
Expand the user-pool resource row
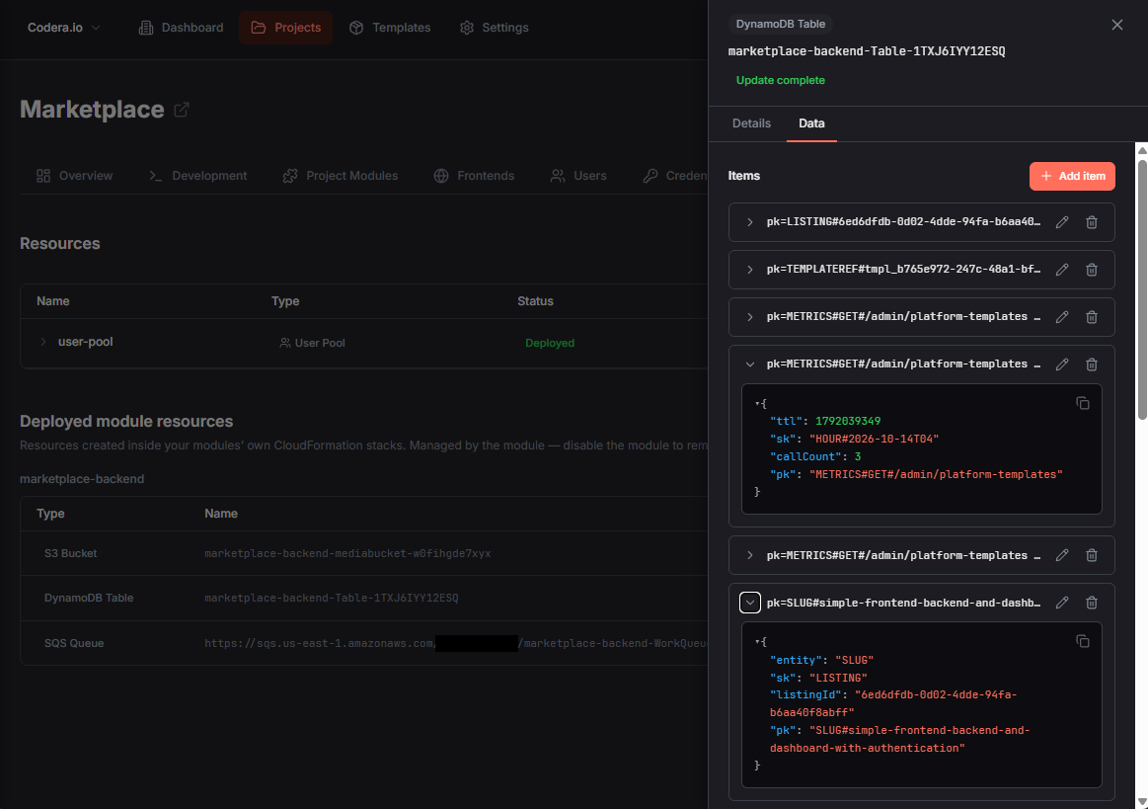click(x=43, y=342)
